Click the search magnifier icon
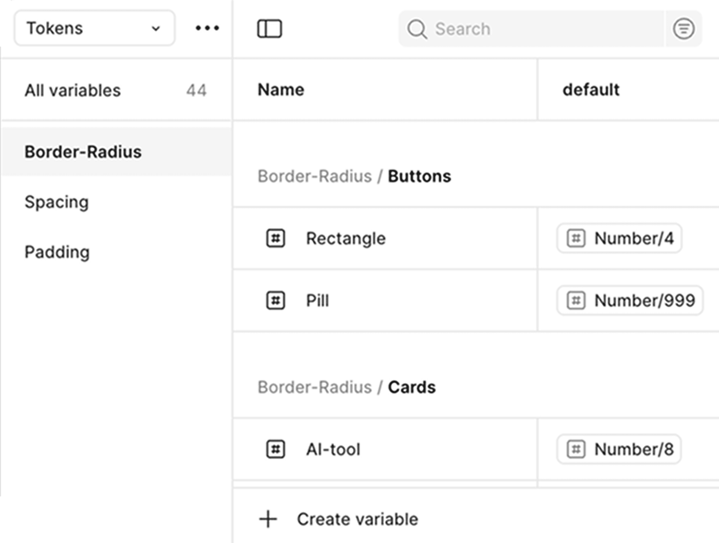This screenshot has height=543, width=719. (x=417, y=29)
